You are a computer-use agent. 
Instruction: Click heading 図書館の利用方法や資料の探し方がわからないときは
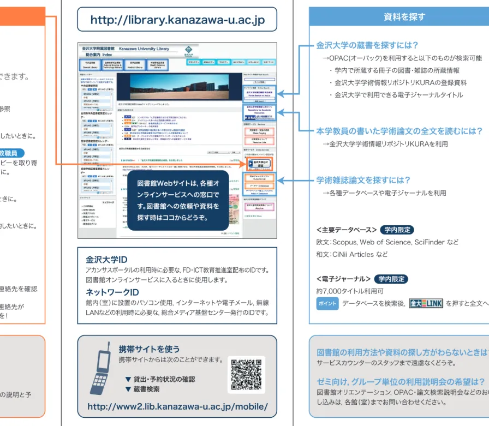point(403,352)
